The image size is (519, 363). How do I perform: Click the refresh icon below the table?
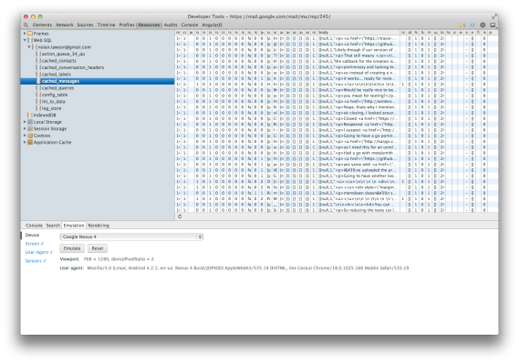pos(180,217)
